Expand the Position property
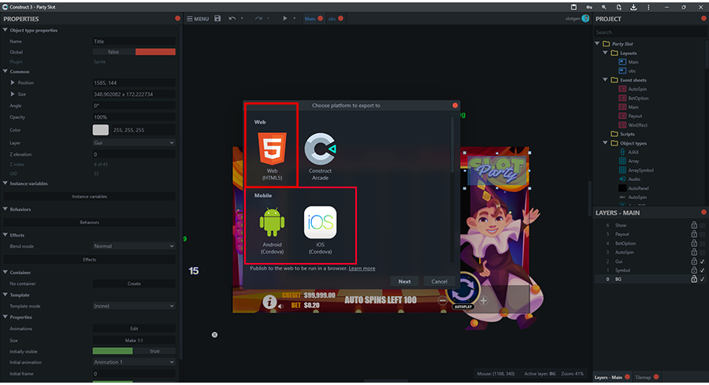709x385 pixels. click(13, 83)
